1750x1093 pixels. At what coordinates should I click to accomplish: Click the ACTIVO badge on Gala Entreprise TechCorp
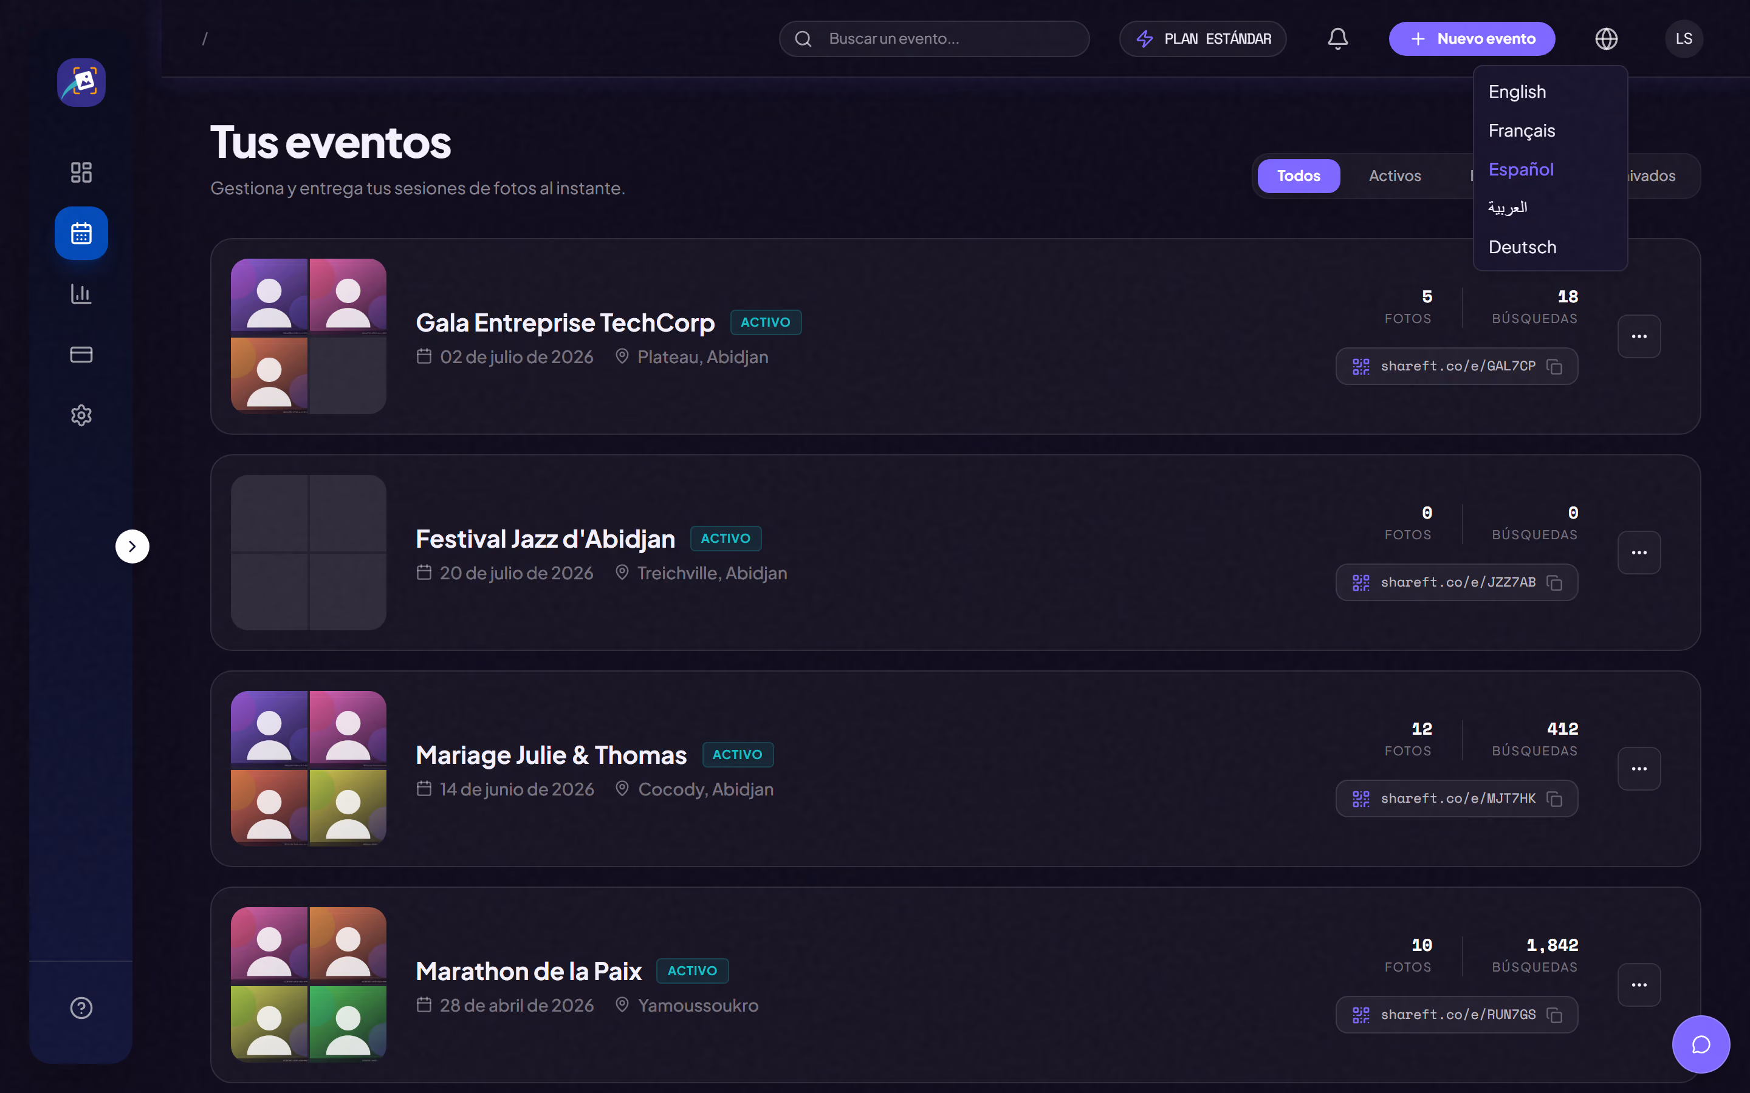(766, 322)
